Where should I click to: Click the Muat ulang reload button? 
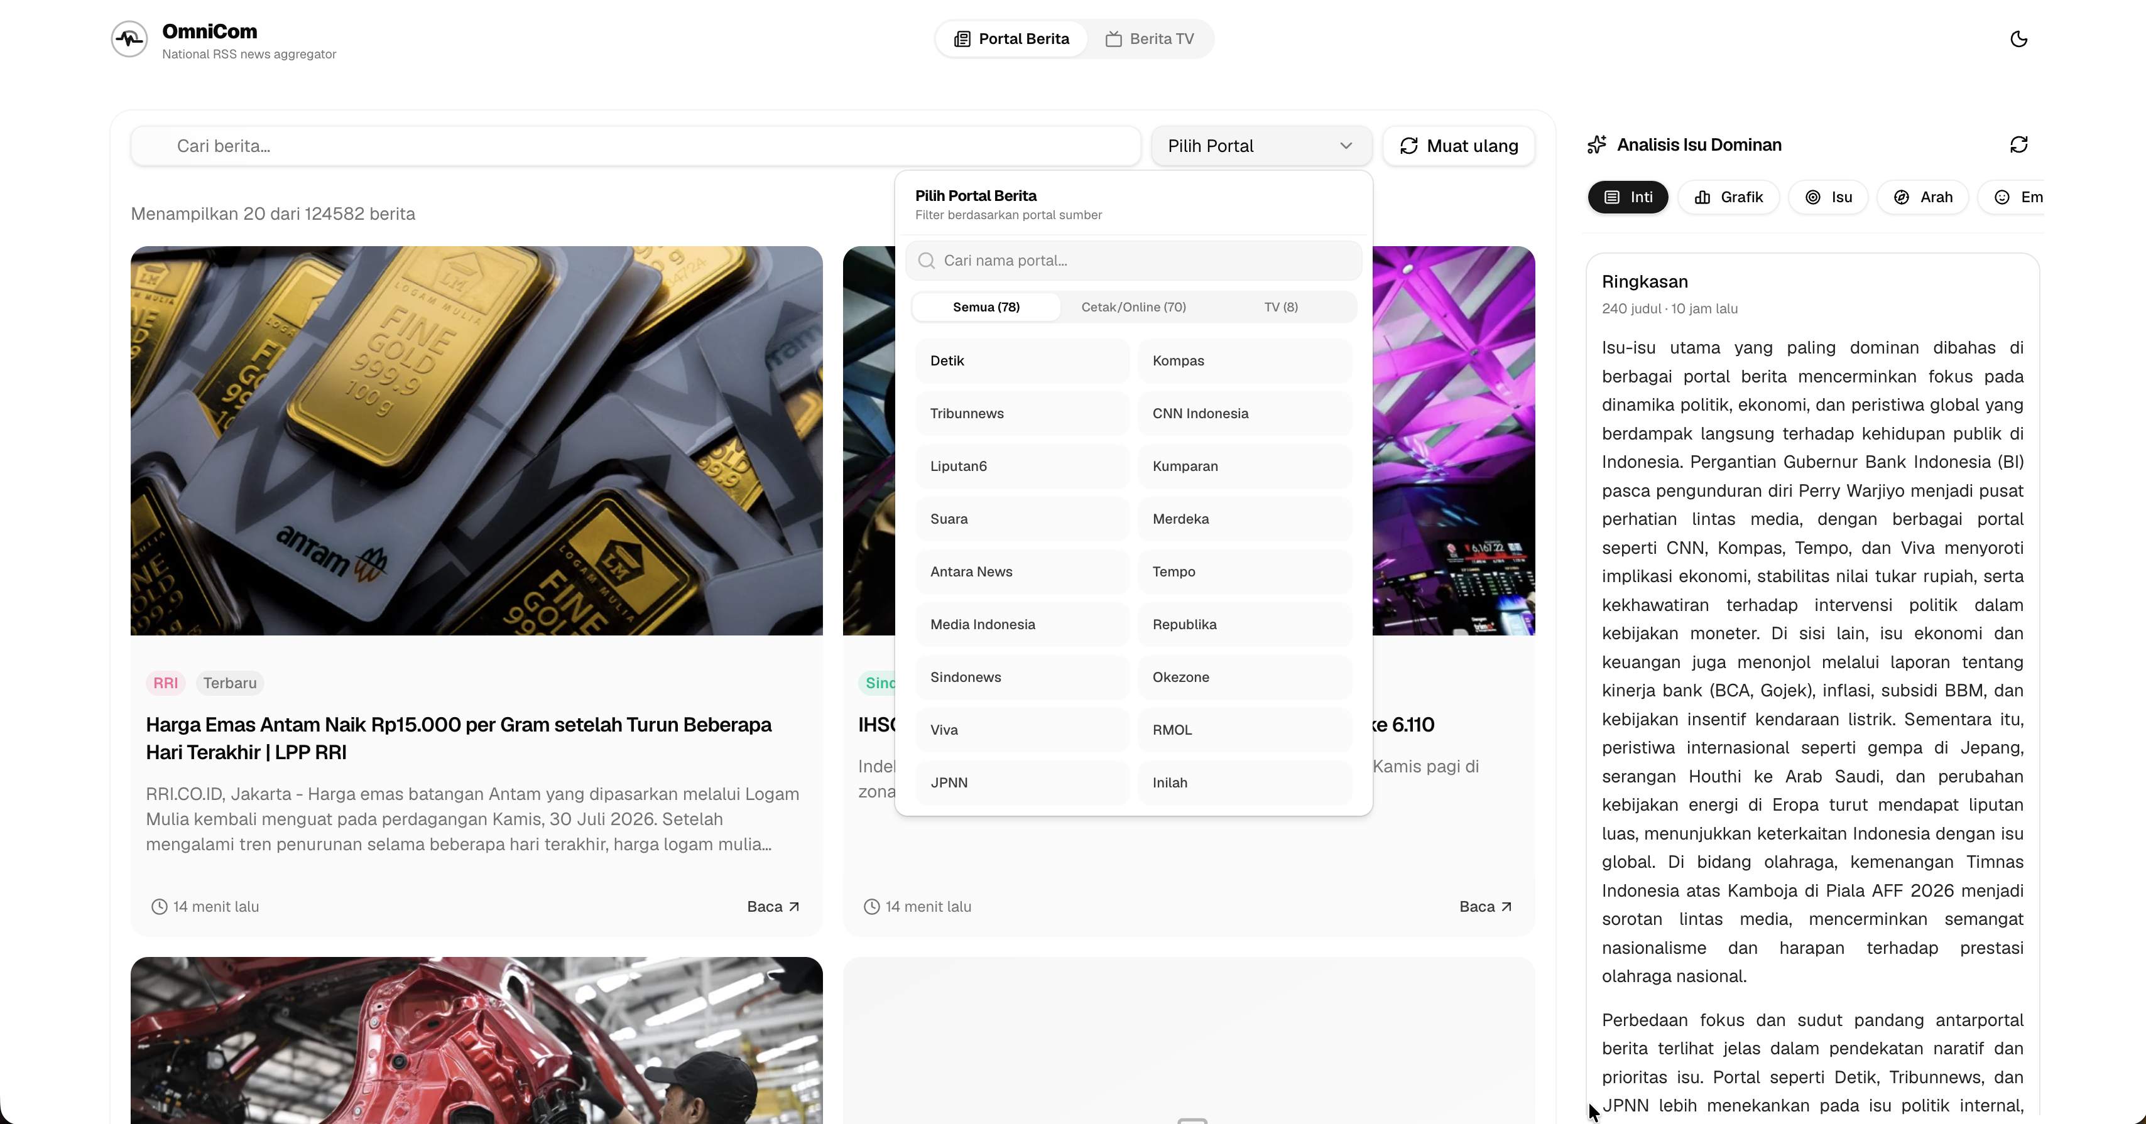1459,146
